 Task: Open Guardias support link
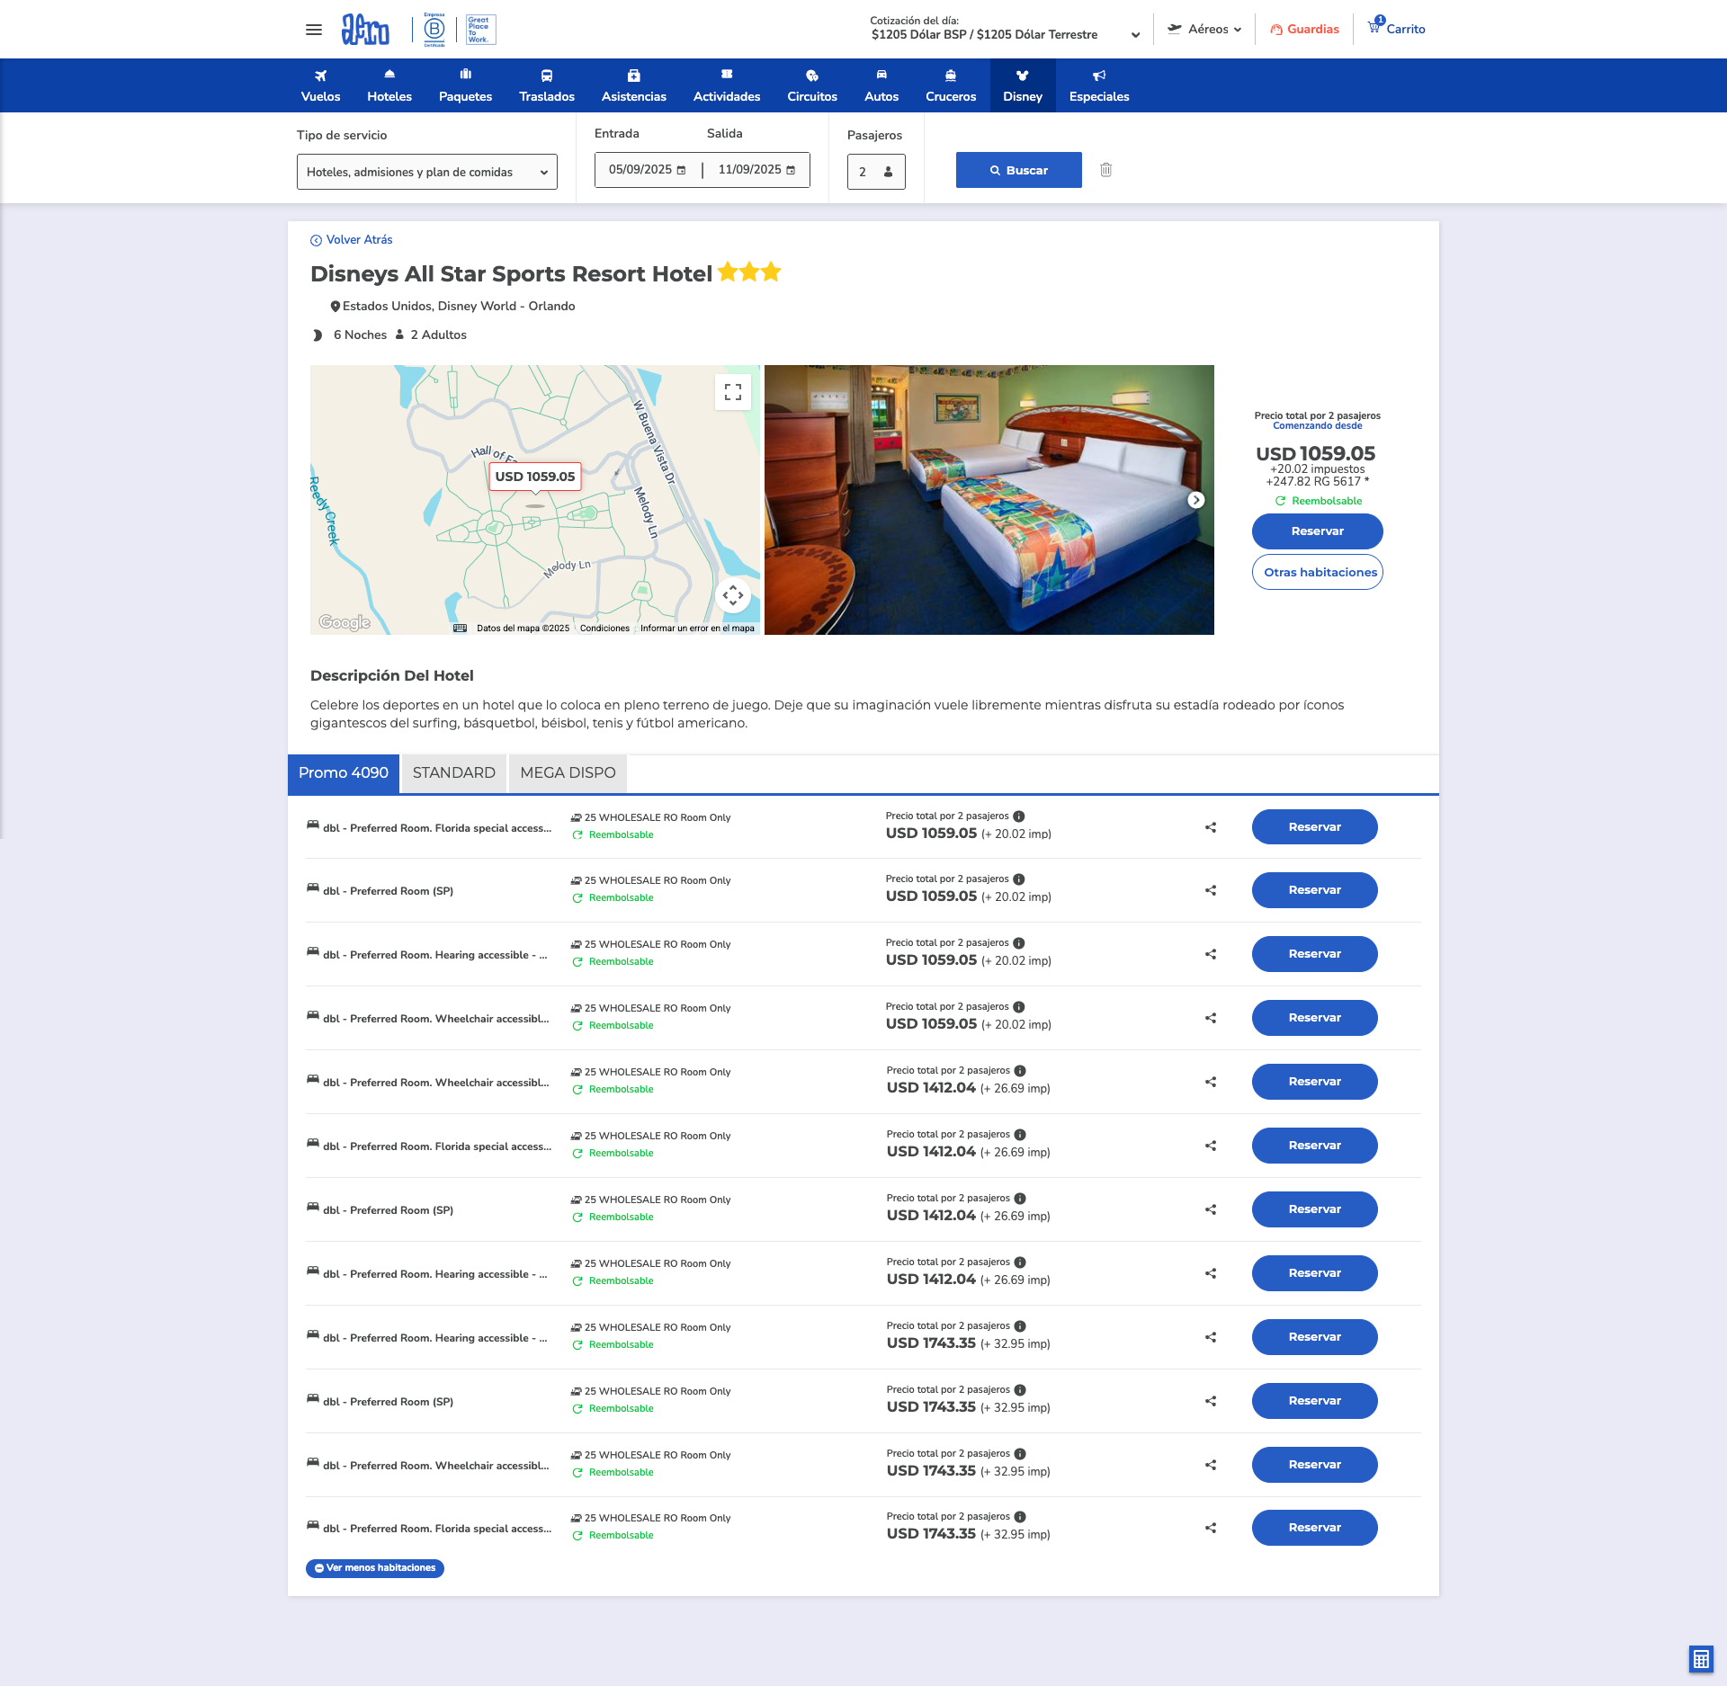pos(1304,29)
